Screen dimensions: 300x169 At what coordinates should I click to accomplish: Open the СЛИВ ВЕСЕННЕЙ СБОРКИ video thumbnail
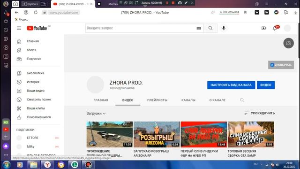point(251,134)
